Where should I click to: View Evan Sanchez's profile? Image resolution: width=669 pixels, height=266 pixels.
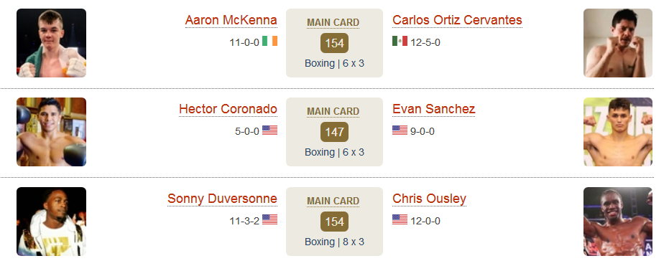click(x=433, y=109)
